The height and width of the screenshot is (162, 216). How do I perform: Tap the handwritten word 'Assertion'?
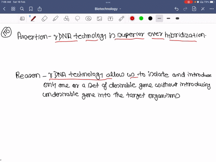point(32,36)
